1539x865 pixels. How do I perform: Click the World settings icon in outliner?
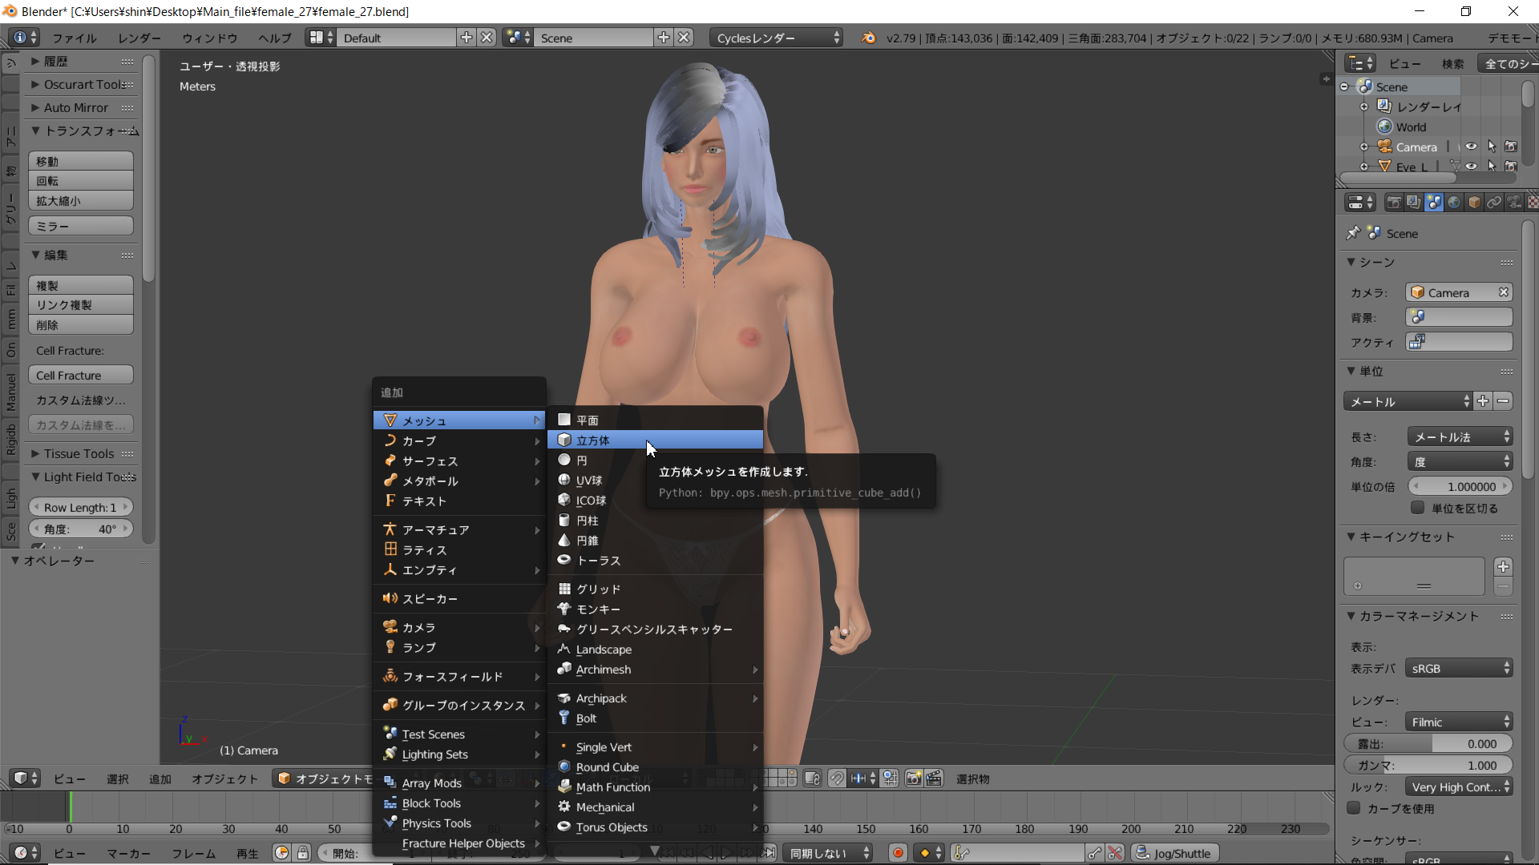point(1383,125)
